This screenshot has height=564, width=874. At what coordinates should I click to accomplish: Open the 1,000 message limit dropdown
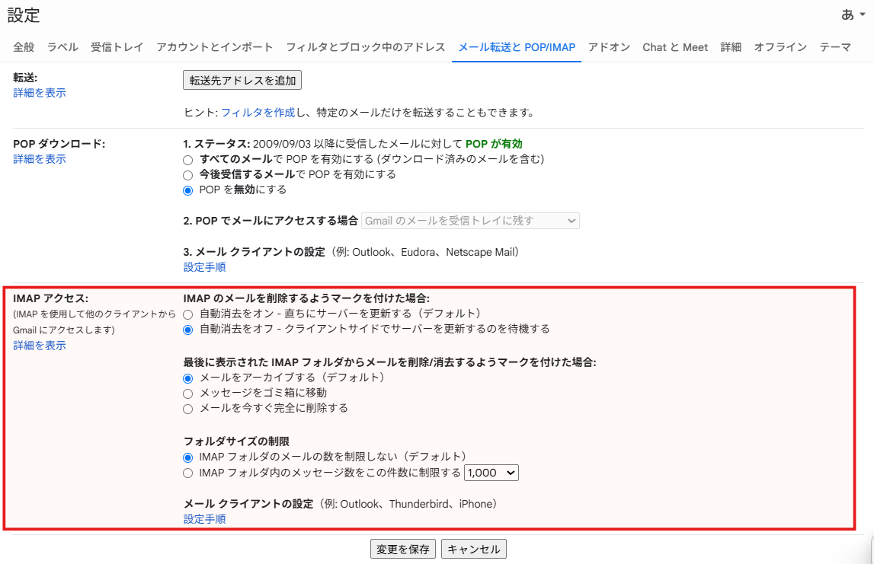coord(491,473)
